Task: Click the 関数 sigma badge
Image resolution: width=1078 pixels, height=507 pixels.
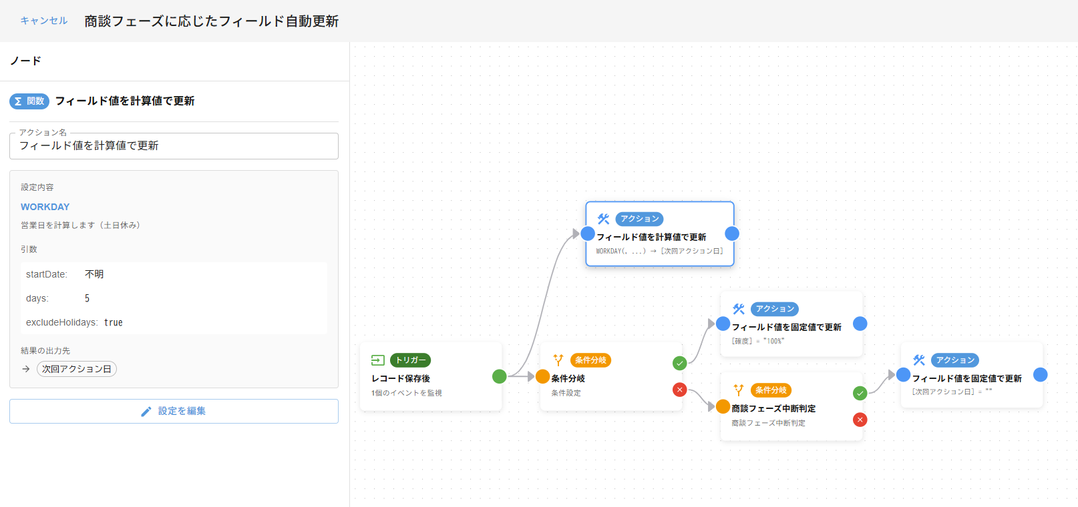Action: tap(29, 101)
